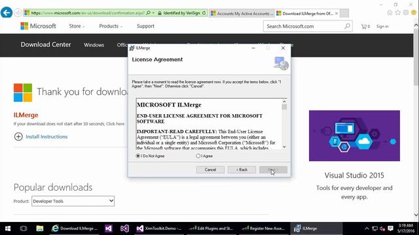
Task: Click the Download Center heading link
Action: pos(46,44)
